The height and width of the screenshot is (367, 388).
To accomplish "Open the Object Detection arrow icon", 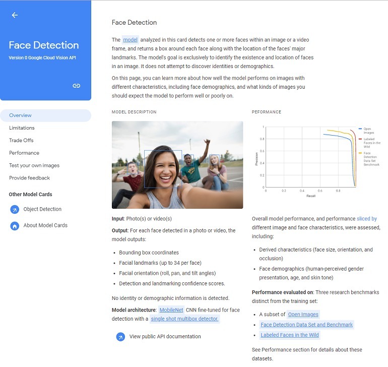I will [x=15, y=209].
